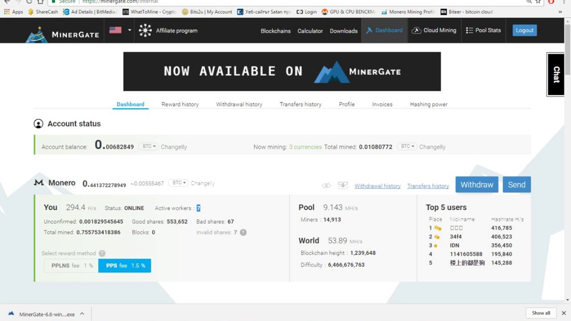The image size is (571, 321).
Task: Open the Affiliate program link
Action: coord(177,30)
